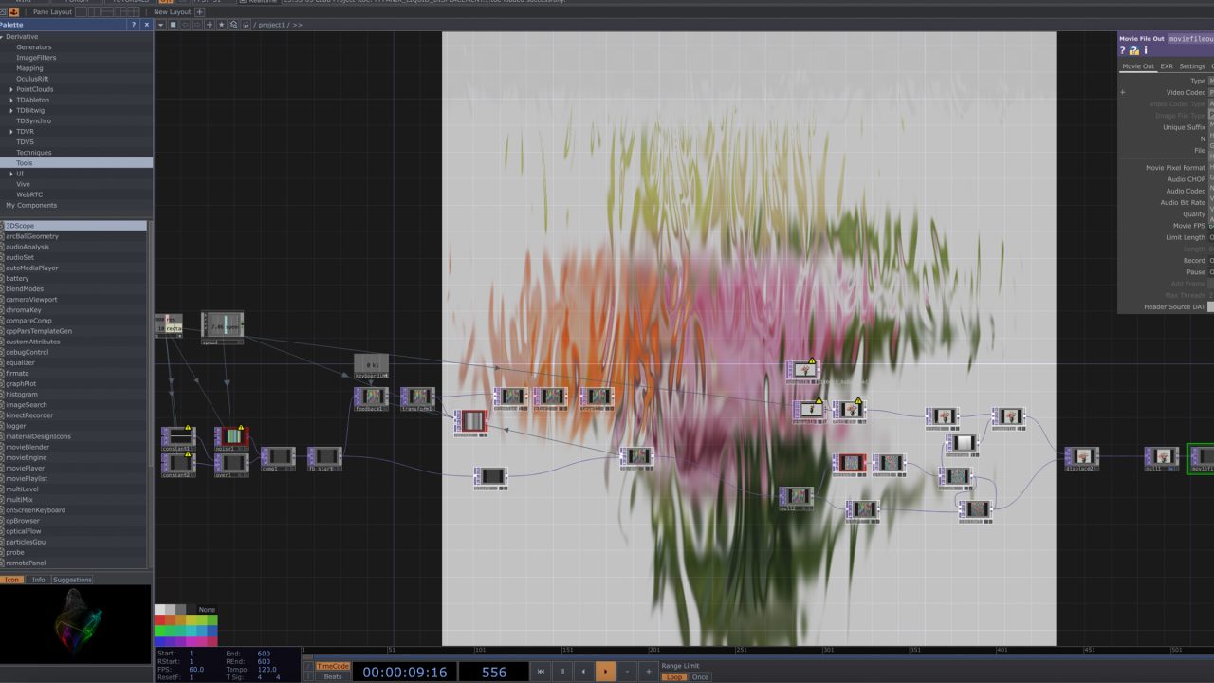Click the network search icon
Screen dimensions: 1214x683
(x=233, y=25)
